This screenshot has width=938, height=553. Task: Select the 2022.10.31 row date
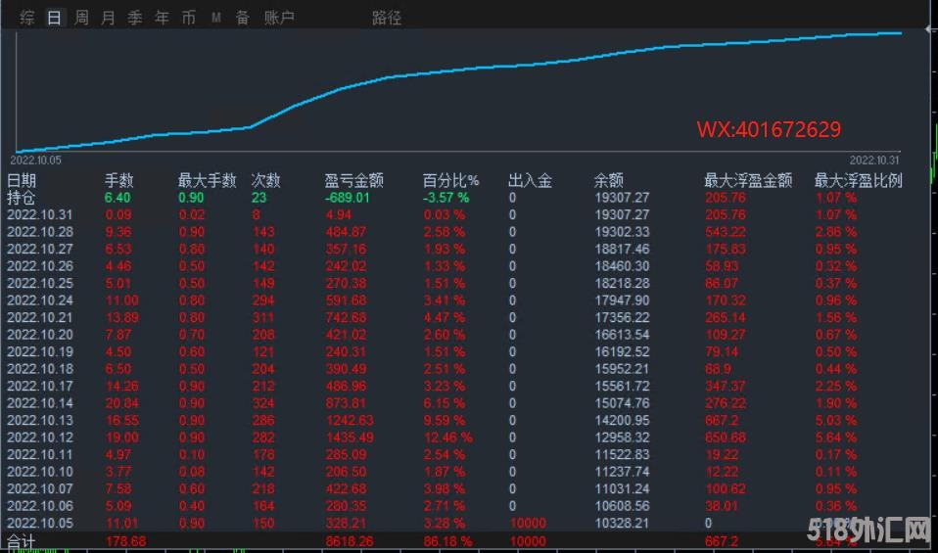point(40,214)
